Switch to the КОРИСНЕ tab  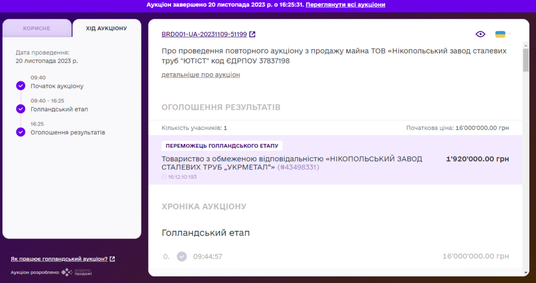(x=36, y=28)
